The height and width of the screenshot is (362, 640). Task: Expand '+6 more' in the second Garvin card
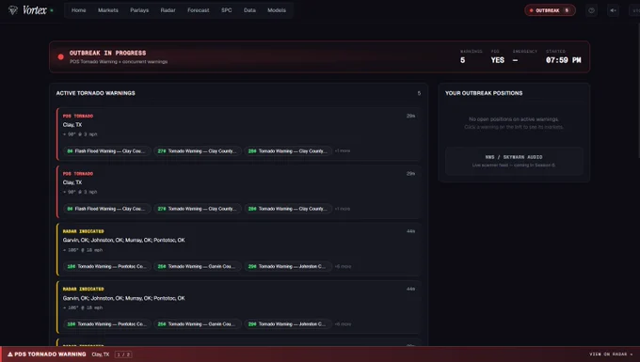coord(343,324)
